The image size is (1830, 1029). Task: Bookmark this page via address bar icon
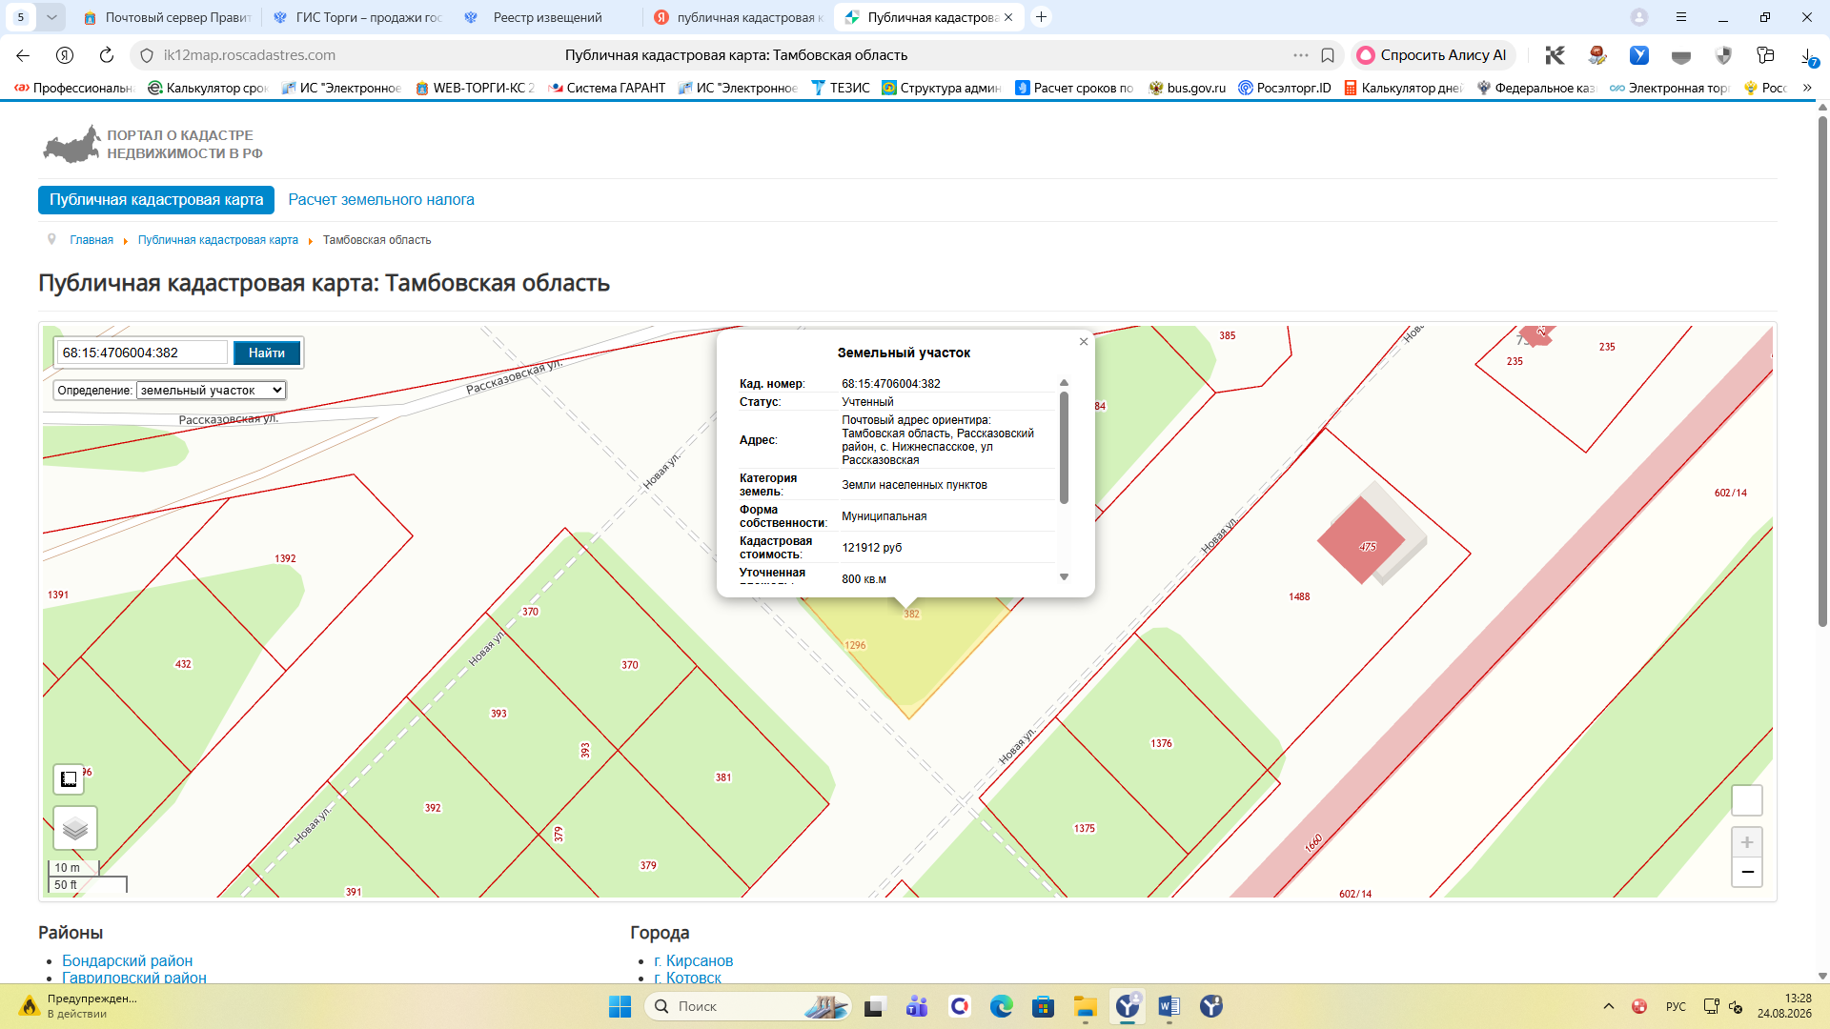(x=1328, y=55)
